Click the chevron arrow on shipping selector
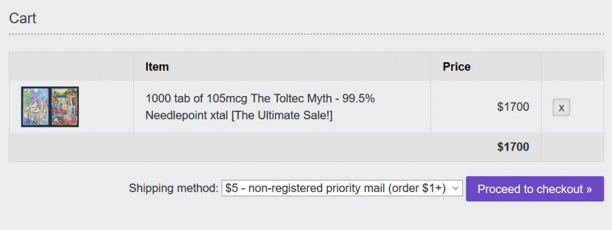Screen dimensions: 612x230 pyautogui.click(x=455, y=188)
